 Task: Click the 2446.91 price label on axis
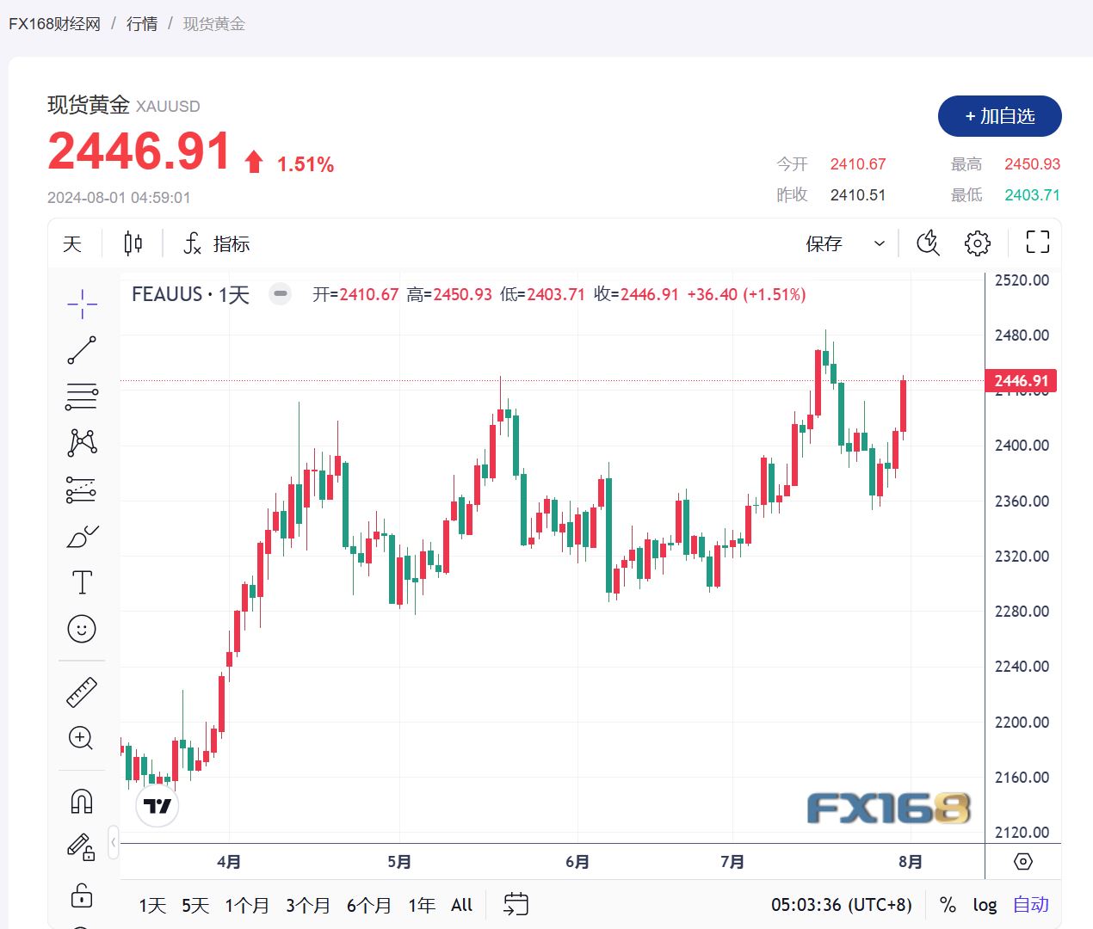(1021, 381)
